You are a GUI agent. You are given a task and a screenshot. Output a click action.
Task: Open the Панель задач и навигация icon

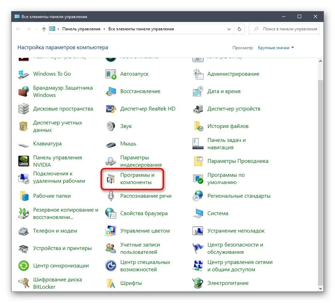pos(198,144)
